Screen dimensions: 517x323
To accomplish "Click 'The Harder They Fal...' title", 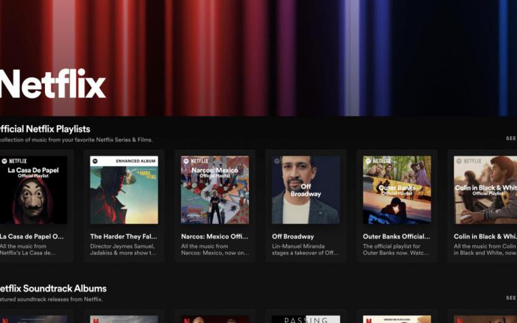I will tap(124, 237).
